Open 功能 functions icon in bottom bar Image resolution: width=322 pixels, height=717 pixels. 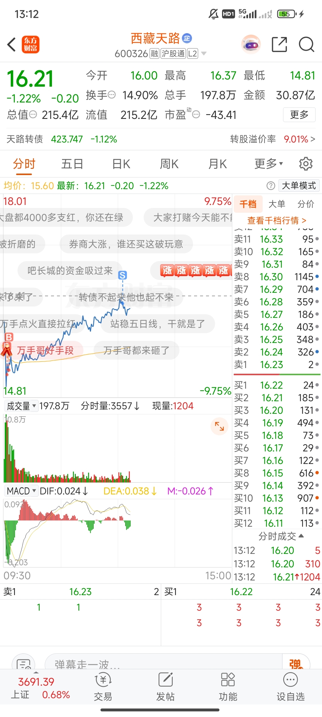pos(228,687)
